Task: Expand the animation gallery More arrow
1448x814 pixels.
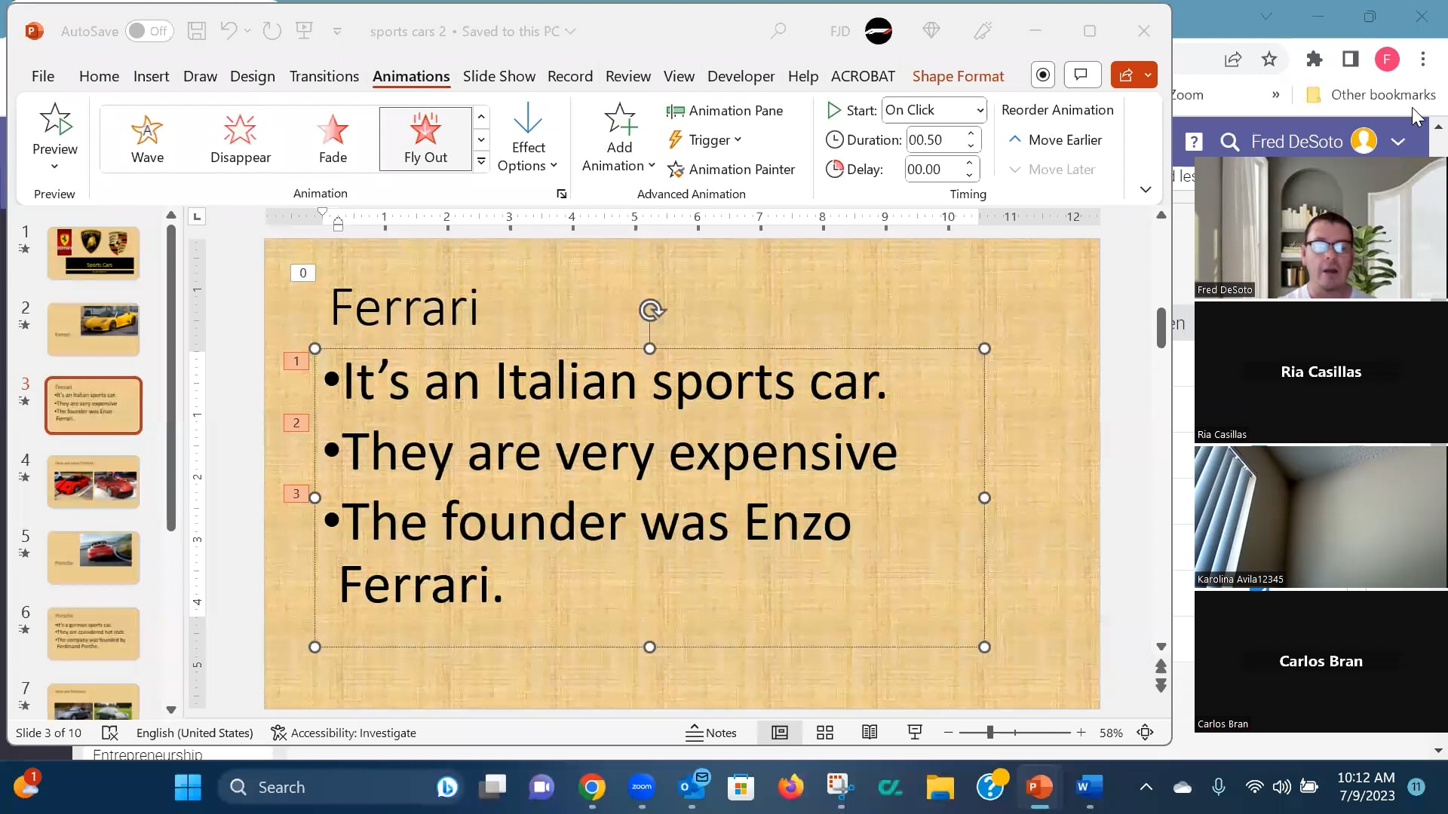Action: click(481, 161)
